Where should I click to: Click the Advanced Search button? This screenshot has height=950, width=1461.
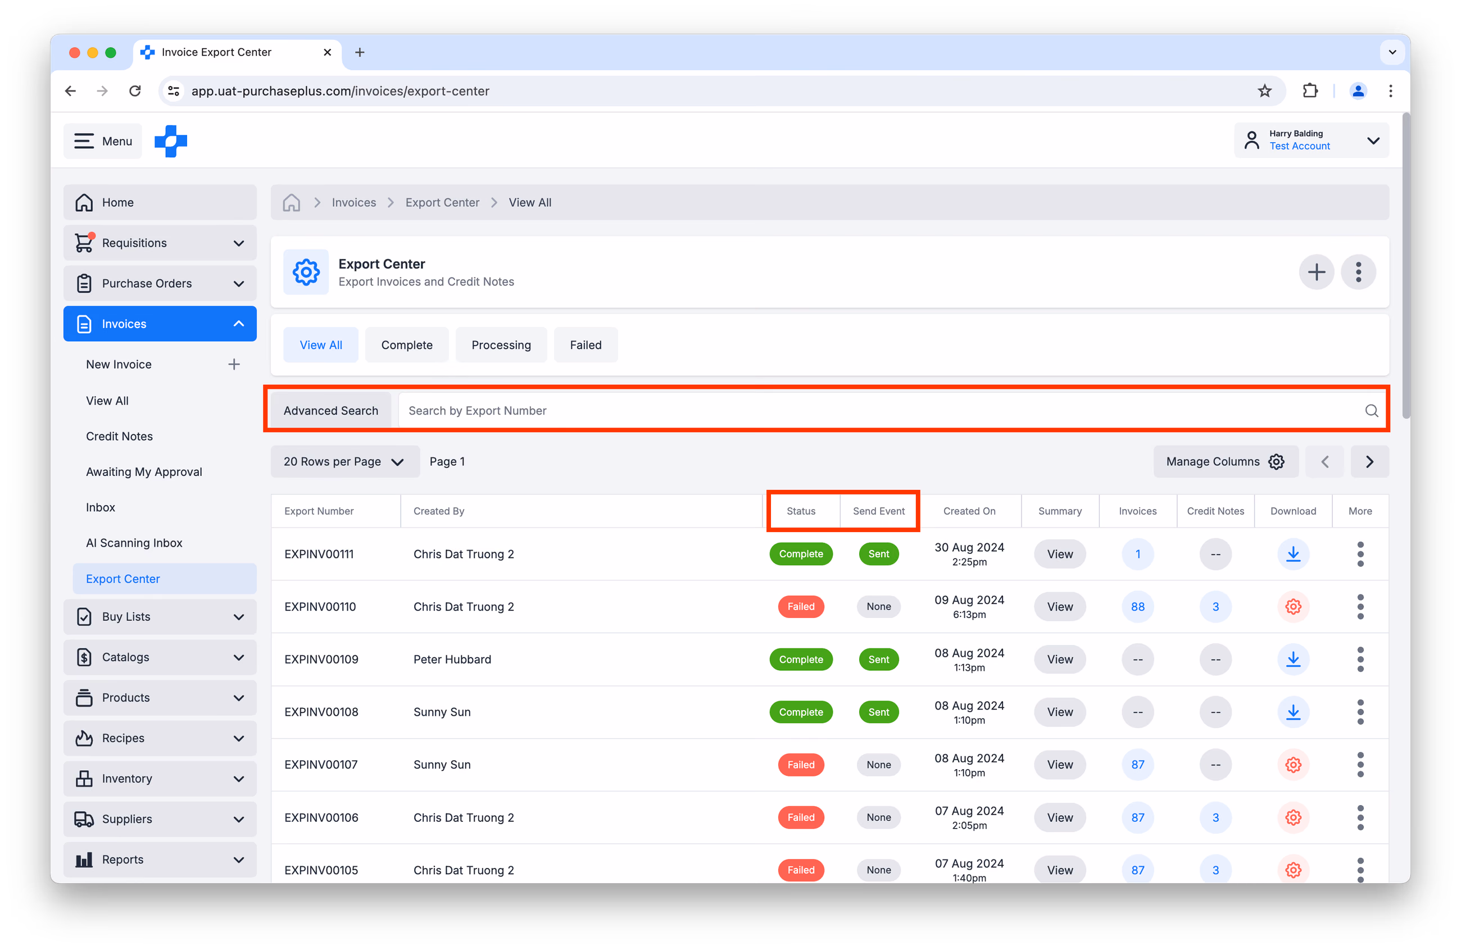pos(331,411)
